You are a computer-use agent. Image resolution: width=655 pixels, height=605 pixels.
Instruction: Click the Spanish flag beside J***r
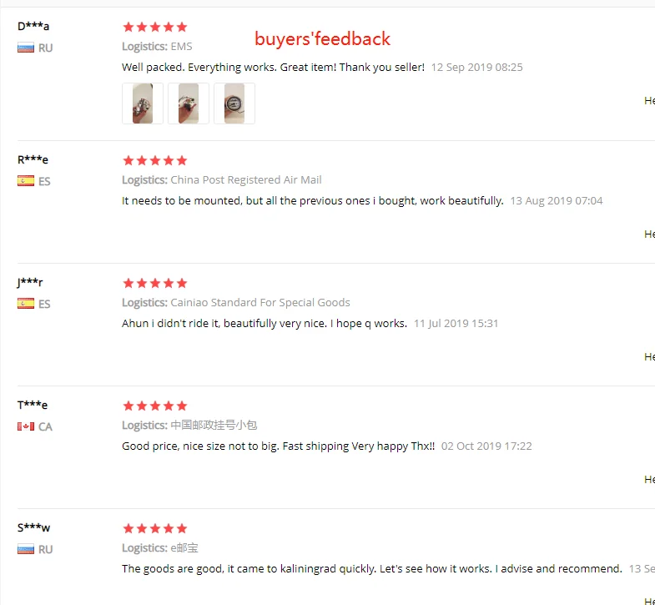click(26, 304)
